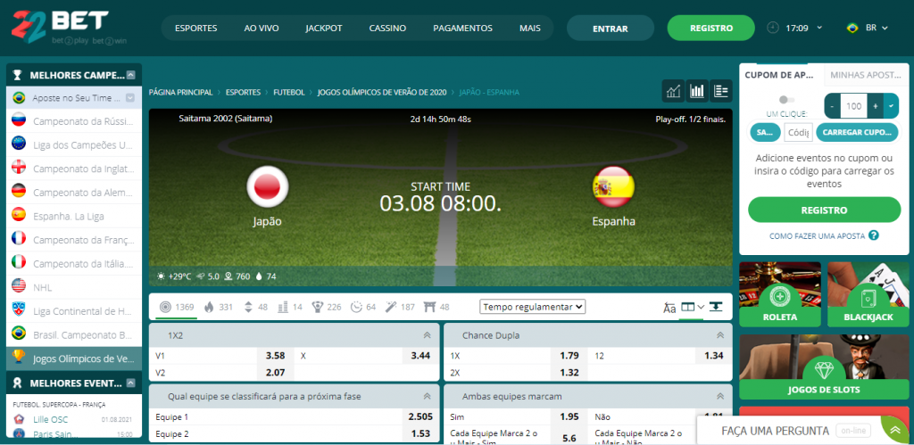
Task: Open the column layout dropdown
Action: click(x=693, y=307)
